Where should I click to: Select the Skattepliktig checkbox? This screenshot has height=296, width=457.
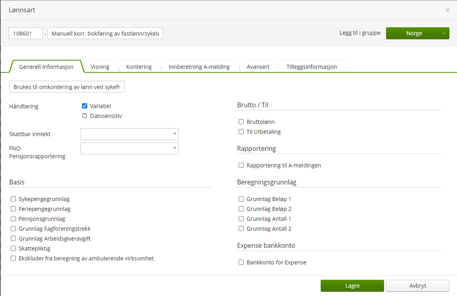(13, 248)
